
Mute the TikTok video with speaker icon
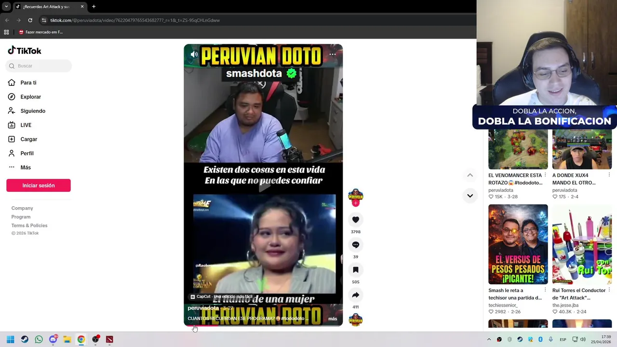(194, 54)
